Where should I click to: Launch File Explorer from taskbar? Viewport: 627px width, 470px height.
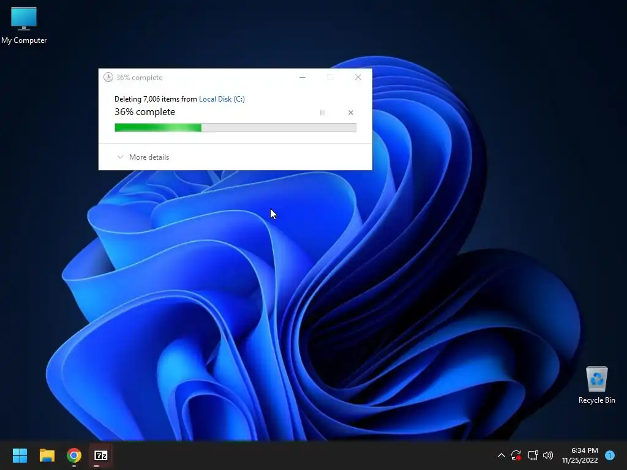[x=47, y=455]
